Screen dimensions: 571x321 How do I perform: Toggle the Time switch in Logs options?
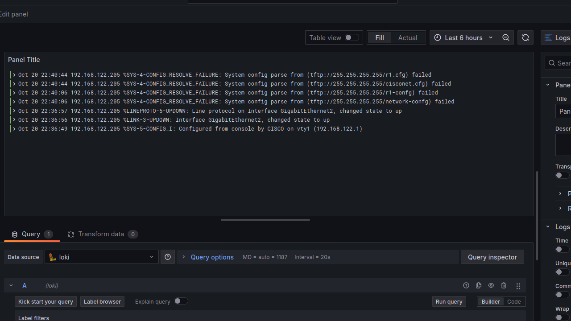562,249
